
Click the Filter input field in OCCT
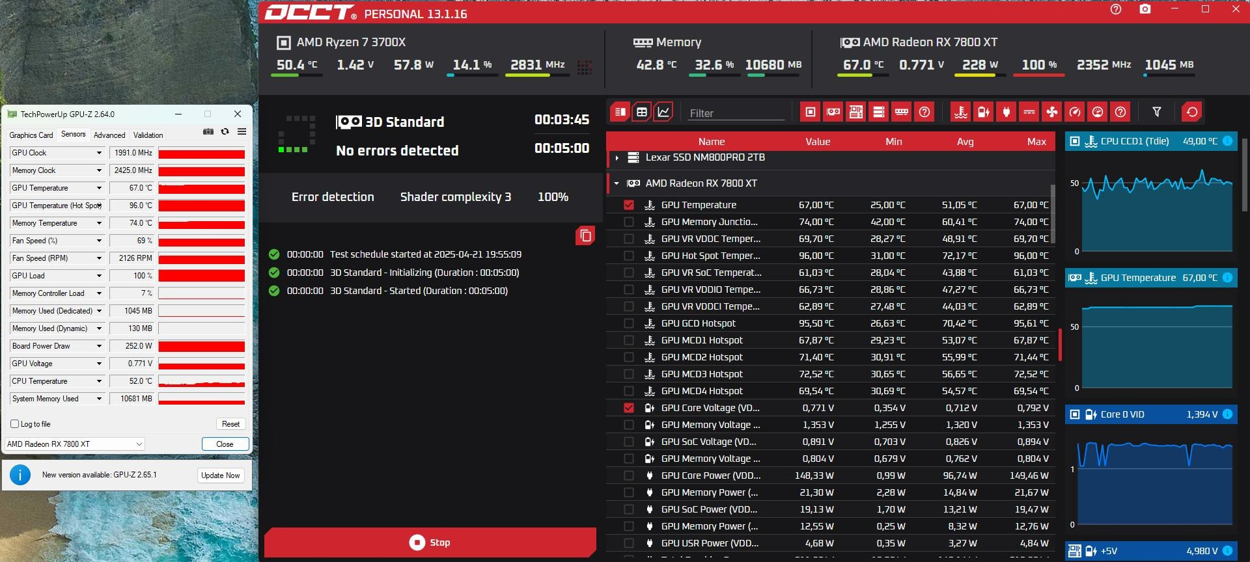(736, 113)
